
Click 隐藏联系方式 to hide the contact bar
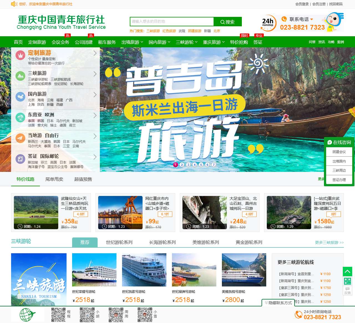pos(278,302)
